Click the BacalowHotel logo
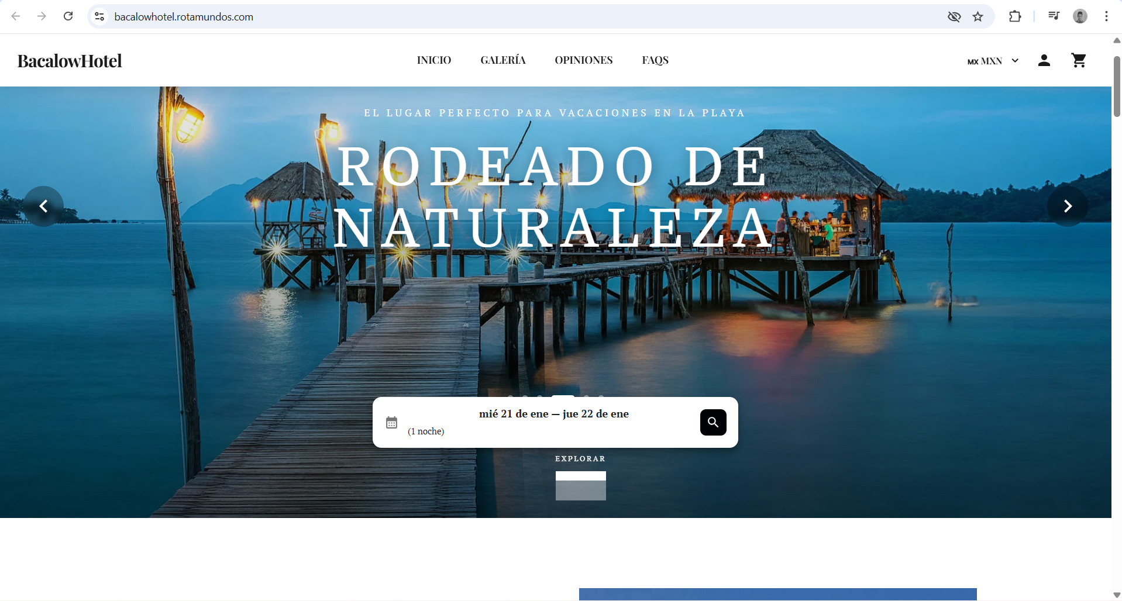The height and width of the screenshot is (601, 1122). pos(69,60)
